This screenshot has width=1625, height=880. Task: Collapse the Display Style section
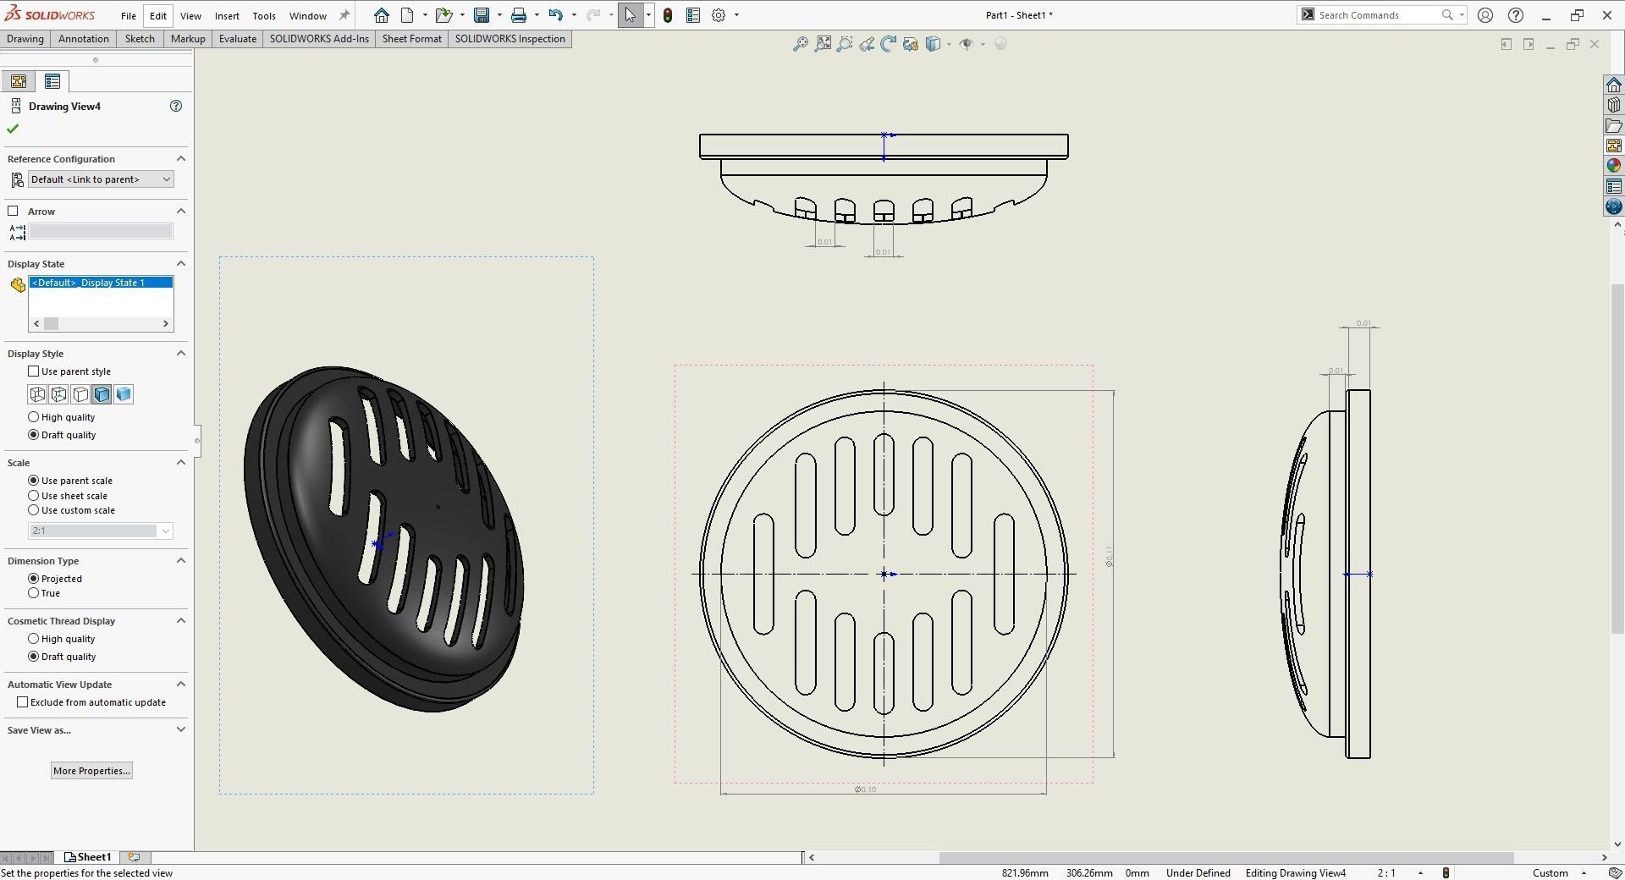point(180,354)
